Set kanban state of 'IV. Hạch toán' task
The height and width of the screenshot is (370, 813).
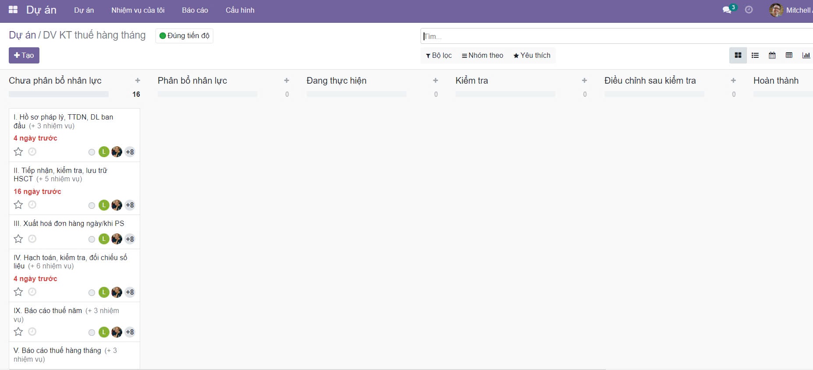(x=92, y=292)
